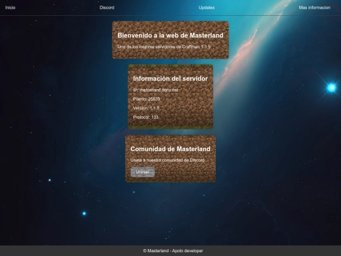
Task: Click the 'Comunidad de Masterland' heading
Action: pyautogui.click(x=170, y=149)
